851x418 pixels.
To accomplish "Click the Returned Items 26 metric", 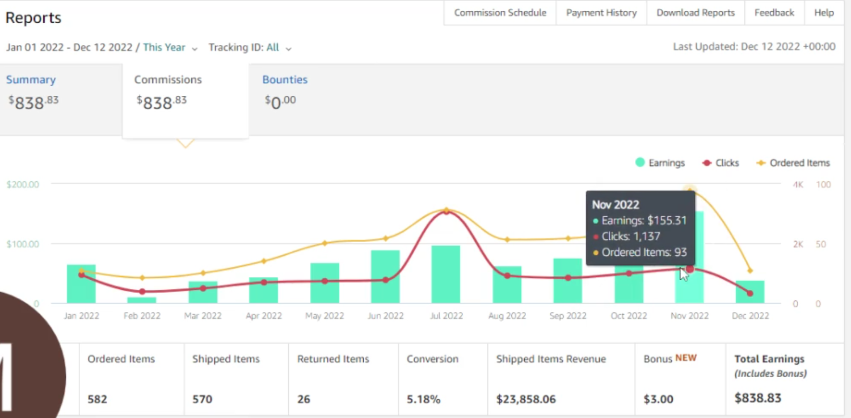I will pyautogui.click(x=343, y=379).
